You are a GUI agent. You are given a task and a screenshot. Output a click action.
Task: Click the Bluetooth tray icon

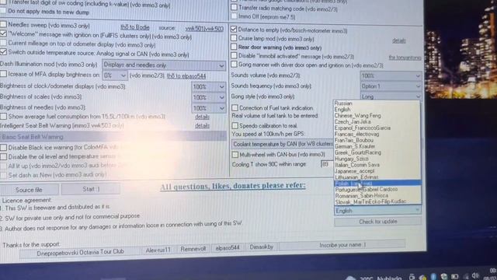[x=433, y=277]
